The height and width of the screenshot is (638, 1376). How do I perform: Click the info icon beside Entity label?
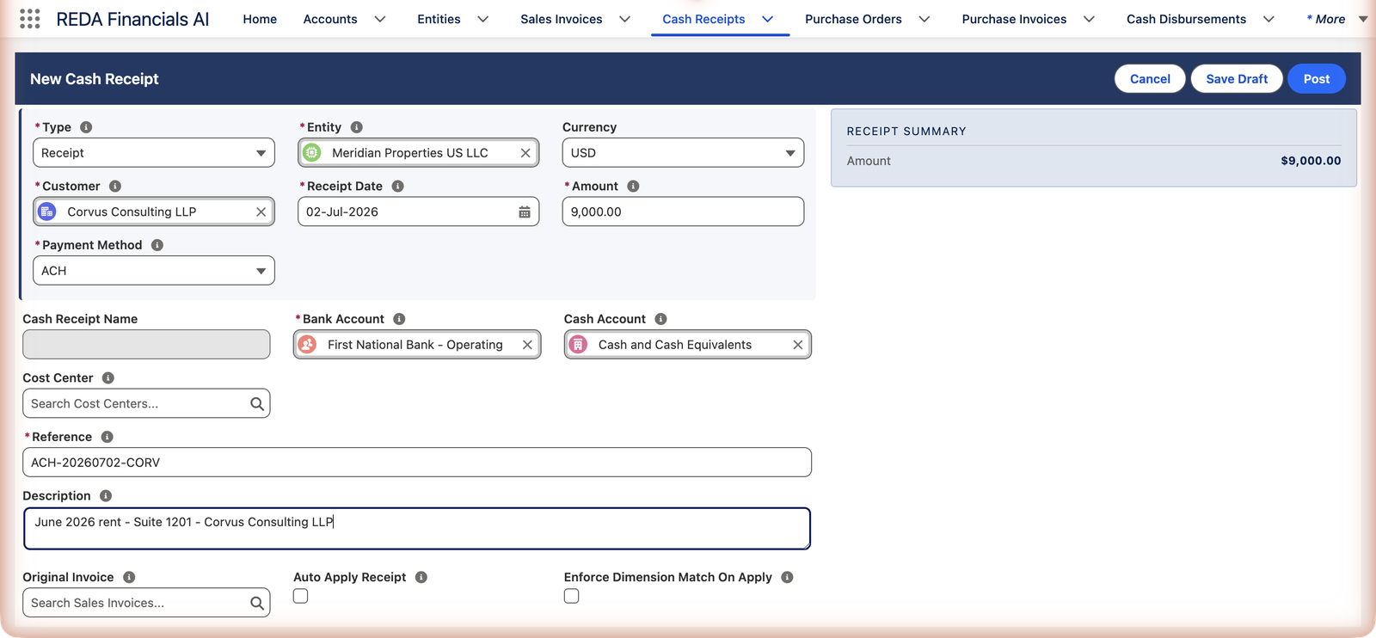tap(356, 127)
